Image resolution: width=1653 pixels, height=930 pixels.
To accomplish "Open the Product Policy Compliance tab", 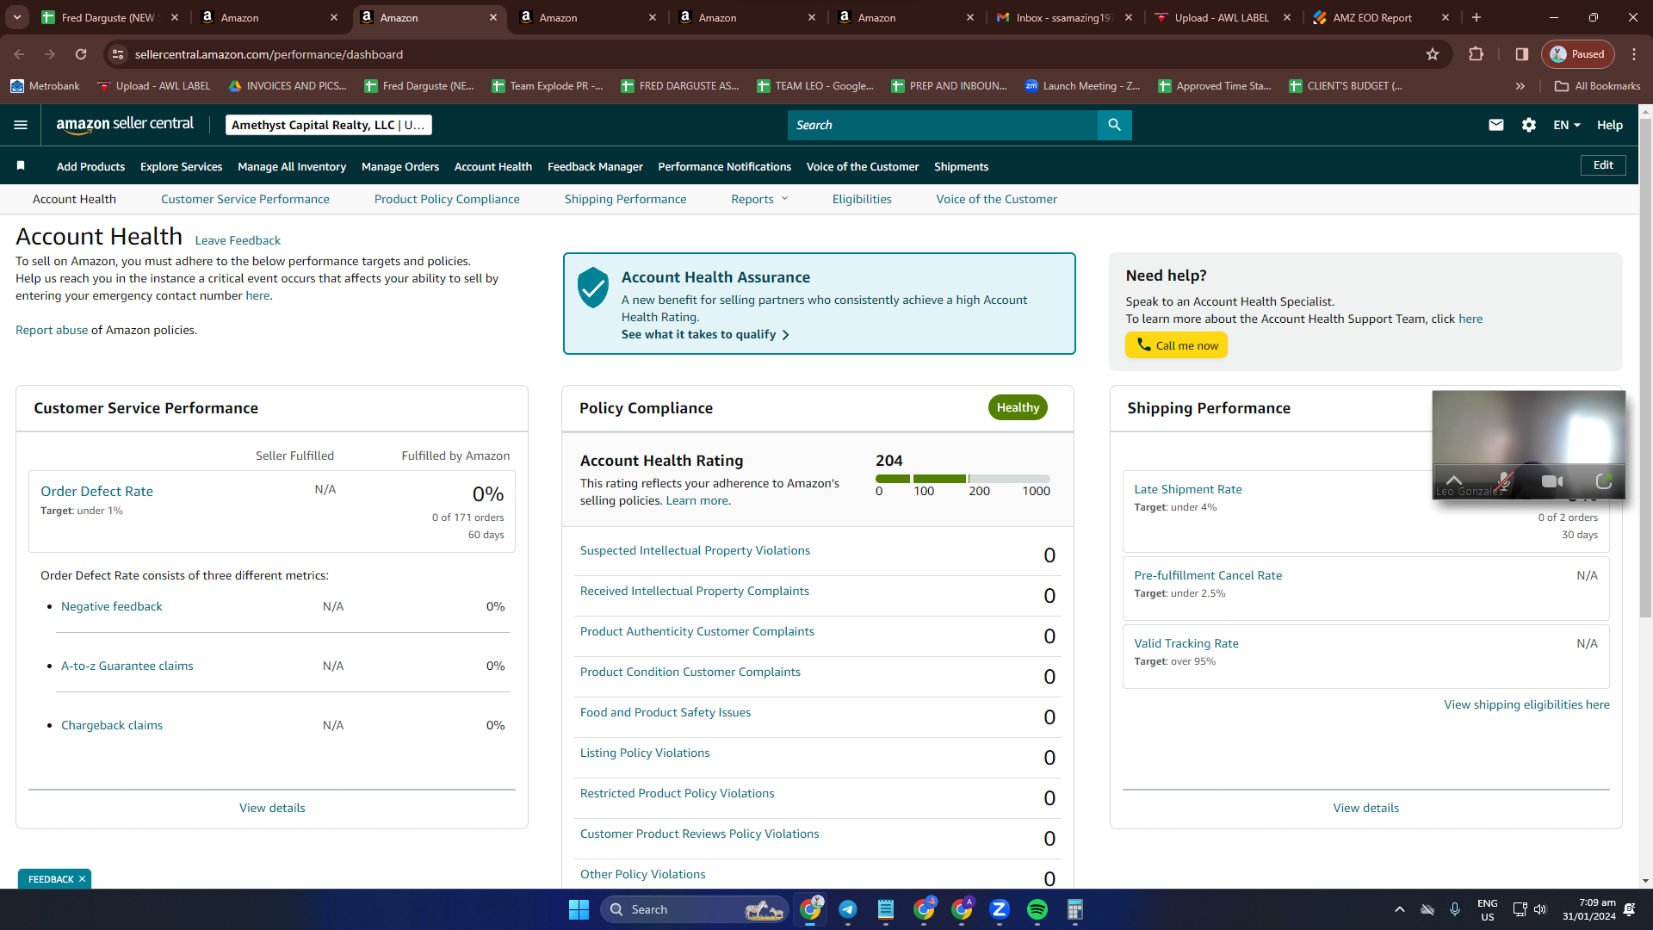I will (447, 199).
